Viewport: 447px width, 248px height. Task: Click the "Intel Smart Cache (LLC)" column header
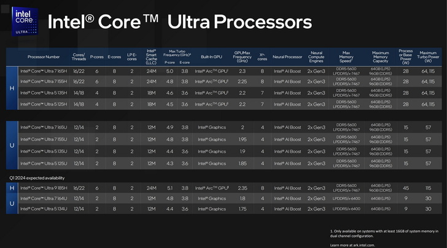[152, 57]
